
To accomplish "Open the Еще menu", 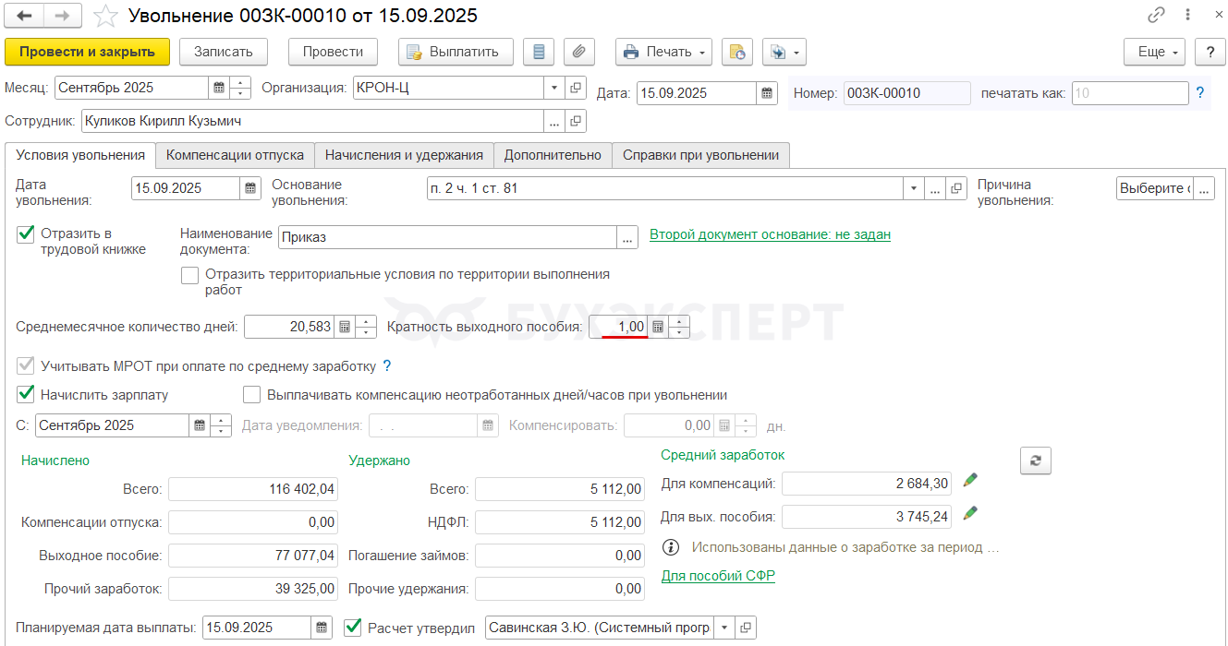I will [x=1155, y=52].
